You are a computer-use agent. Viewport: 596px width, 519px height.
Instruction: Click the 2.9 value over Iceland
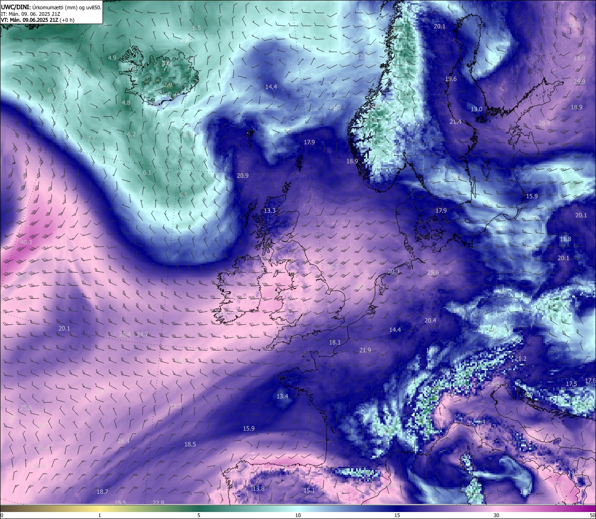tap(168, 85)
